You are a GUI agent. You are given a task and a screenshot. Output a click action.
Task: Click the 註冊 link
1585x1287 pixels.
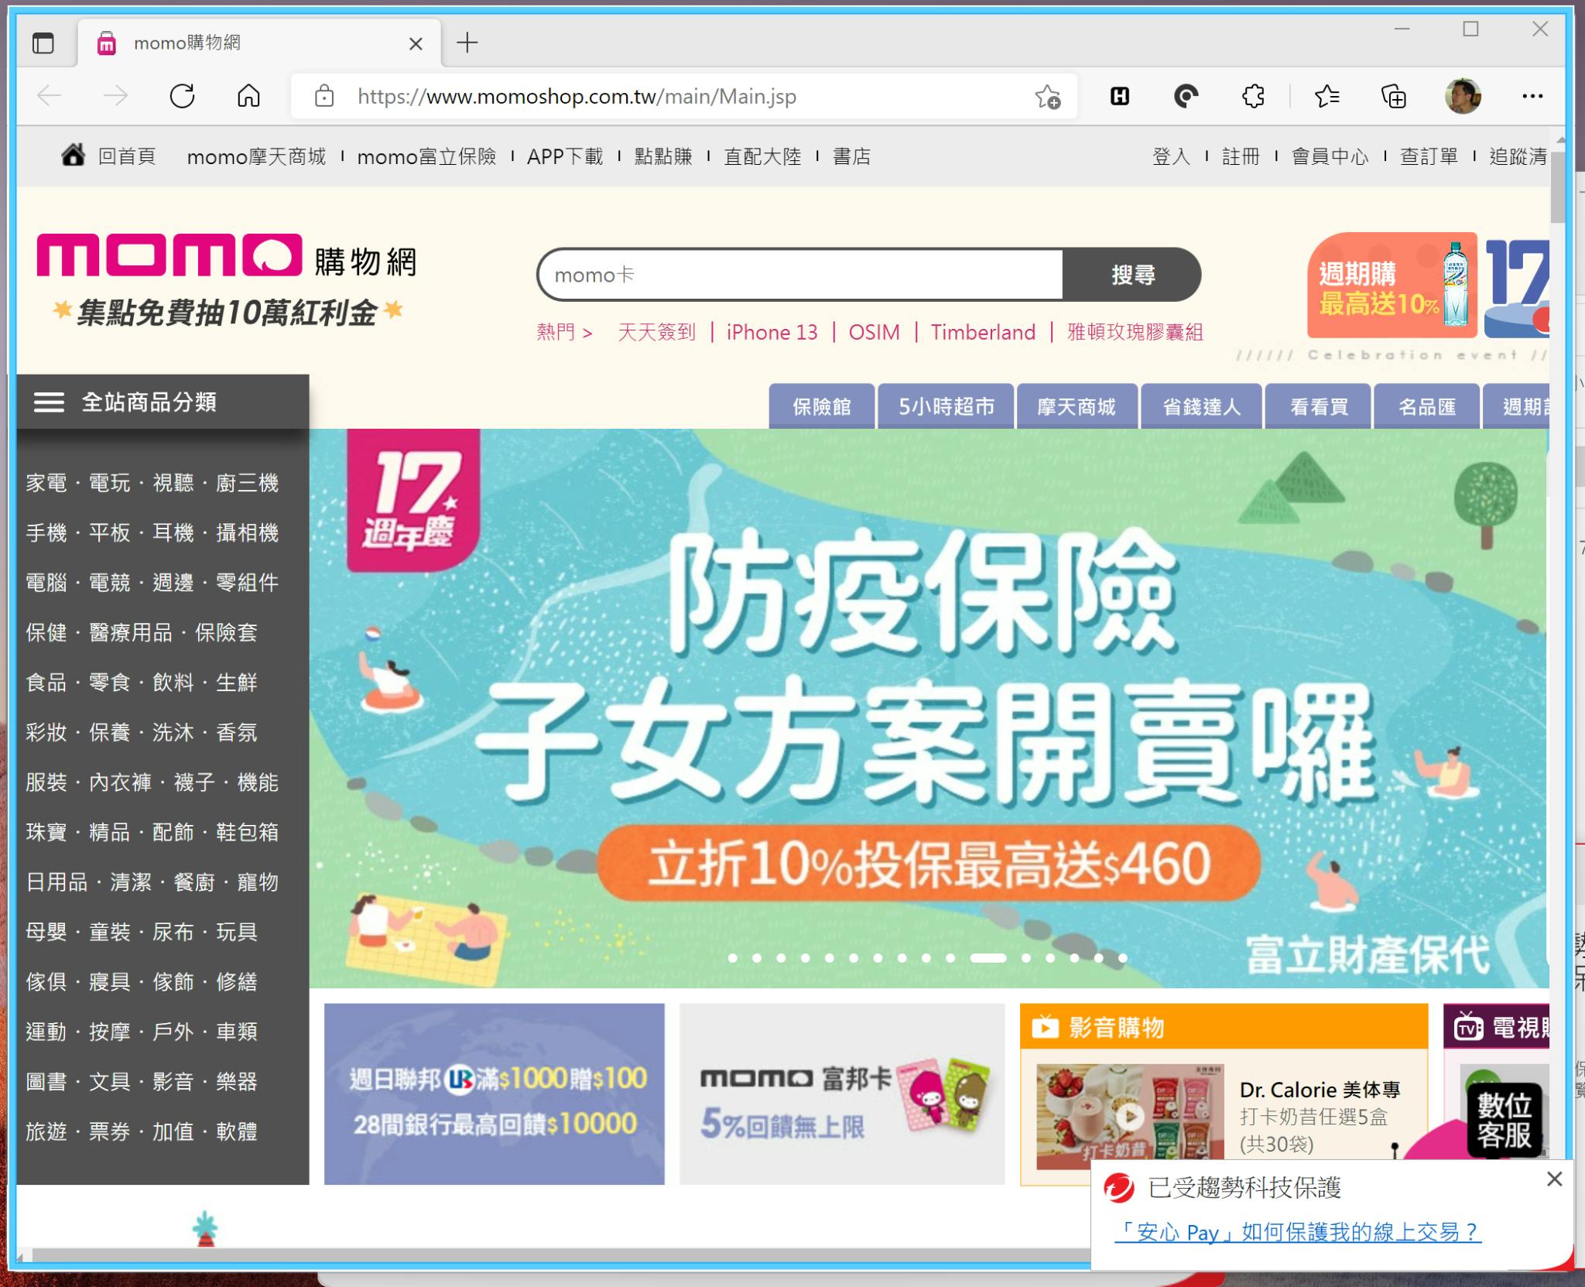click(x=1241, y=156)
